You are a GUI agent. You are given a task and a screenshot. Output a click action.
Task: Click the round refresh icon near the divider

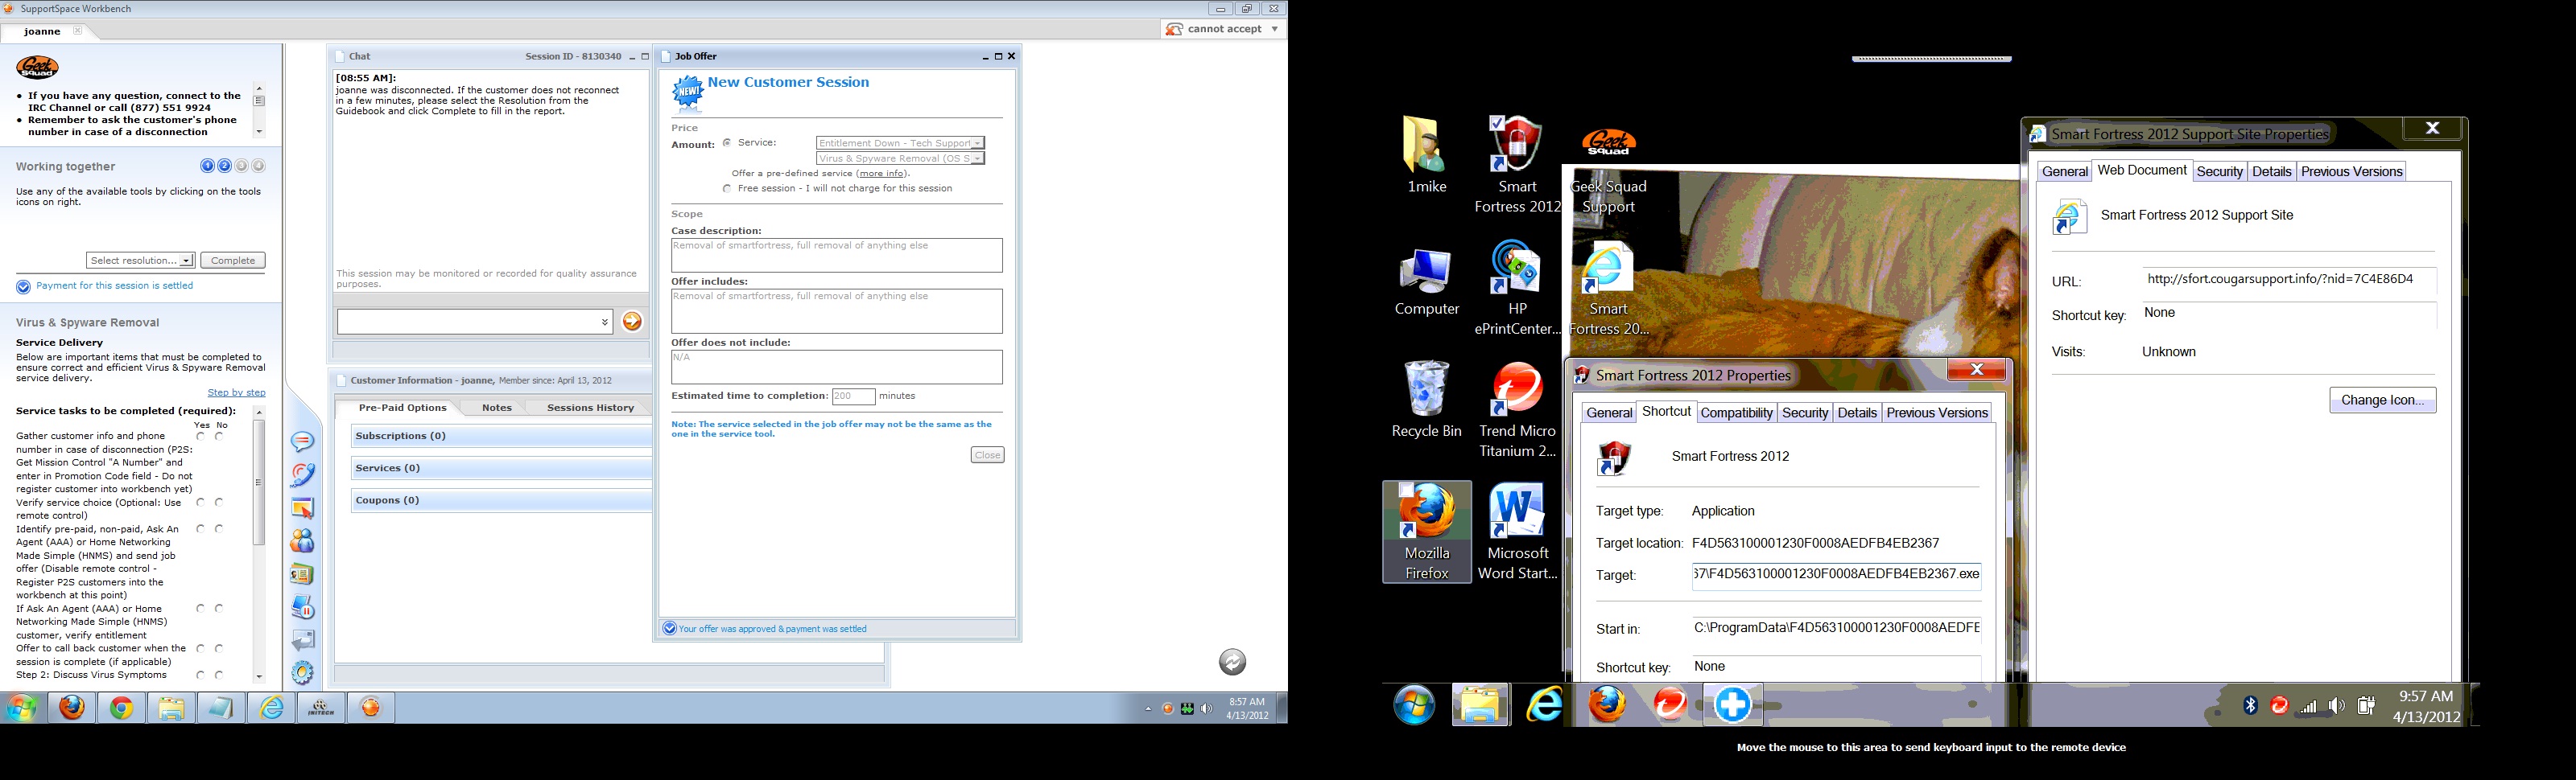pyautogui.click(x=1232, y=661)
